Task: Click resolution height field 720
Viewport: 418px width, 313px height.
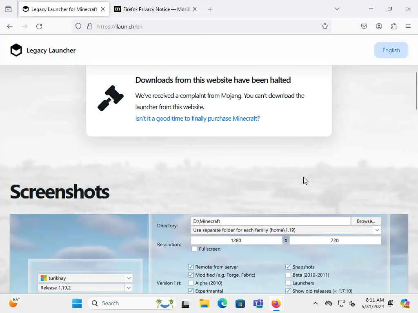Action: pyautogui.click(x=335, y=240)
